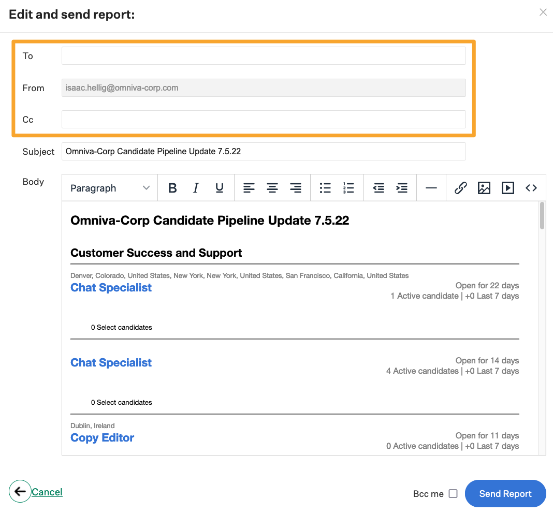Click the back arrow icon beside Cancel
Image resolution: width=553 pixels, height=514 pixels.
click(20, 491)
